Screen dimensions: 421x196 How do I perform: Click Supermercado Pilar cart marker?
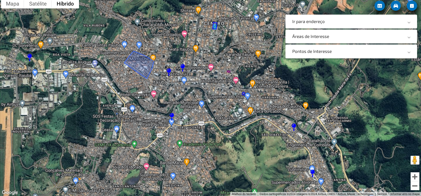click(247, 96)
